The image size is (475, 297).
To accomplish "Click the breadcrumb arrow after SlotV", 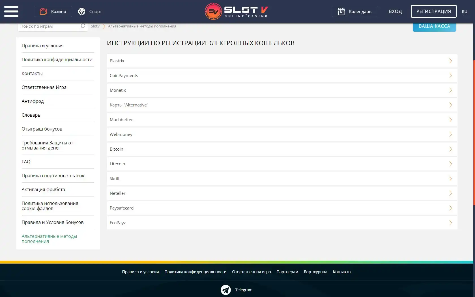I will click(x=104, y=26).
